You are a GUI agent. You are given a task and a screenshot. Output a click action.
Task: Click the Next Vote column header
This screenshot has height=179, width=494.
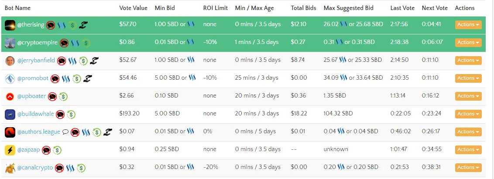[435, 8]
